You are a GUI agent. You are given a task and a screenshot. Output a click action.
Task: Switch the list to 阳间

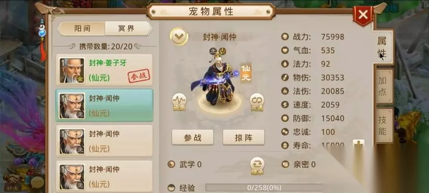tap(82, 28)
